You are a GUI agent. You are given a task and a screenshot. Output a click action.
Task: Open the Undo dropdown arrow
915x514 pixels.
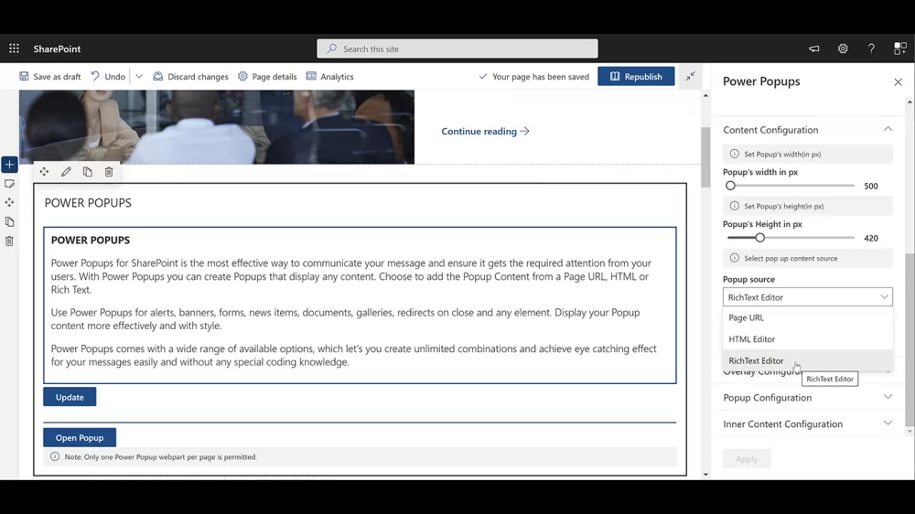tap(139, 77)
